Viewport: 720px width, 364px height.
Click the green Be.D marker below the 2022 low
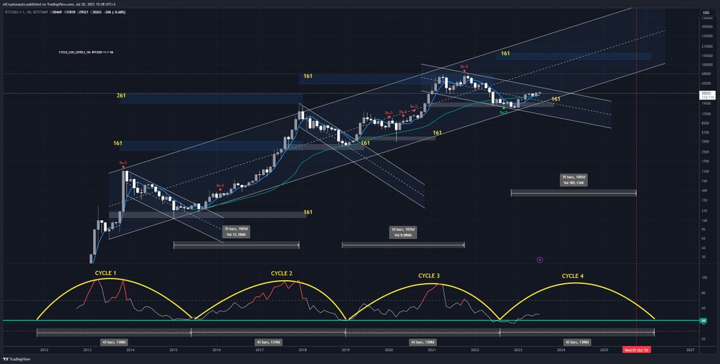pyautogui.click(x=505, y=111)
